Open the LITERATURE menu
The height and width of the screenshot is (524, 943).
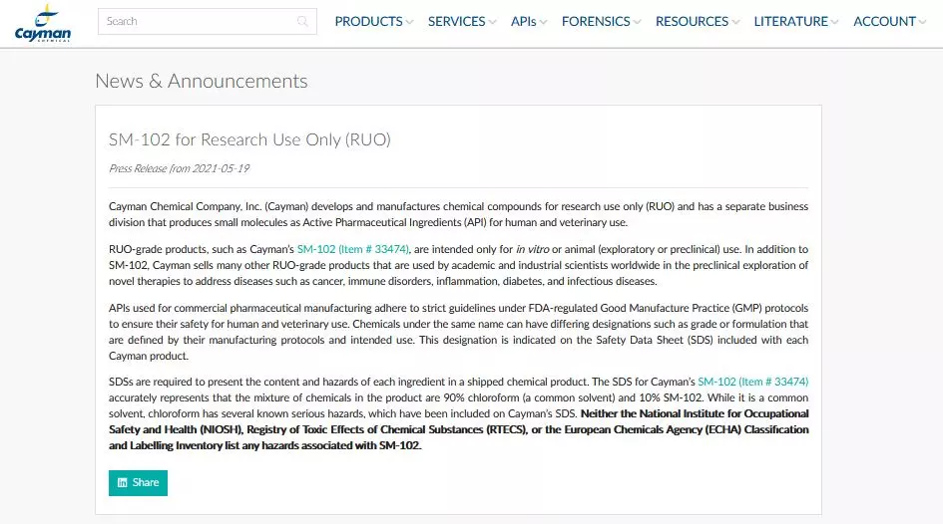coord(791,22)
